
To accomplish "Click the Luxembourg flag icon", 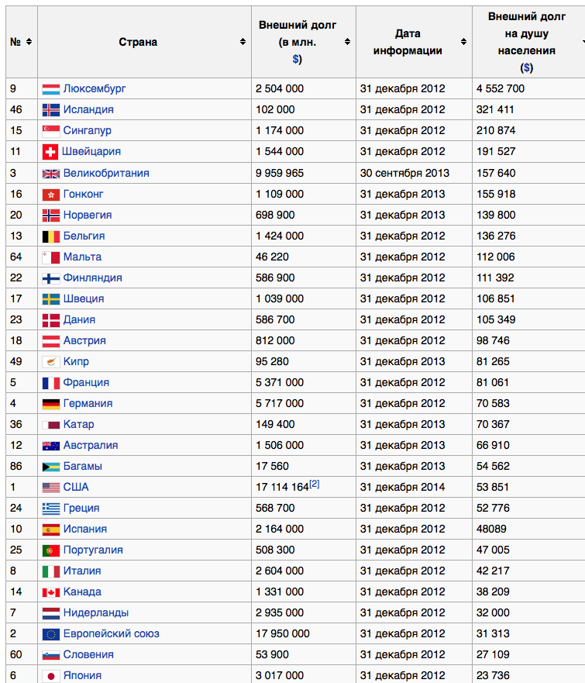I will pyautogui.click(x=51, y=89).
